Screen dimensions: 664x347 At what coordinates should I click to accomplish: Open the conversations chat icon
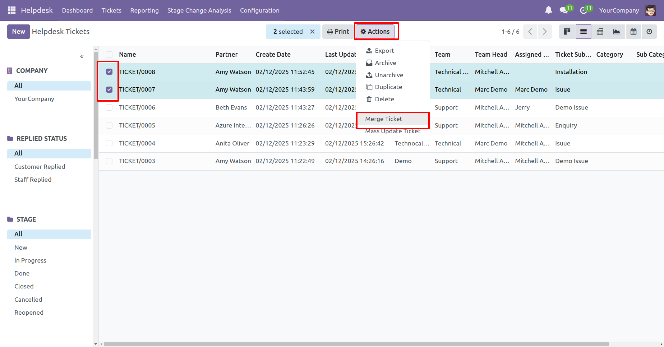pyautogui.click(x=564, y=10)
